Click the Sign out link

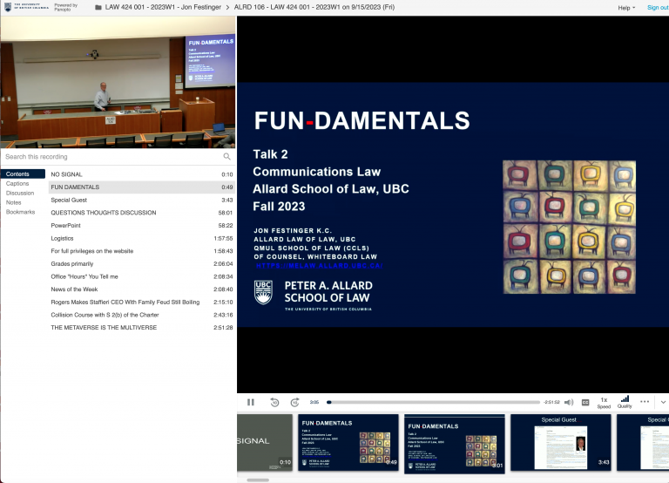(x=658, y=8)
